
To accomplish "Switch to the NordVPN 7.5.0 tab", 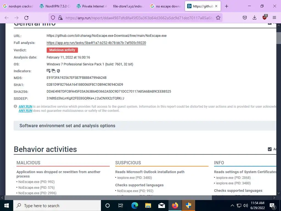I will tap(55, 6).
